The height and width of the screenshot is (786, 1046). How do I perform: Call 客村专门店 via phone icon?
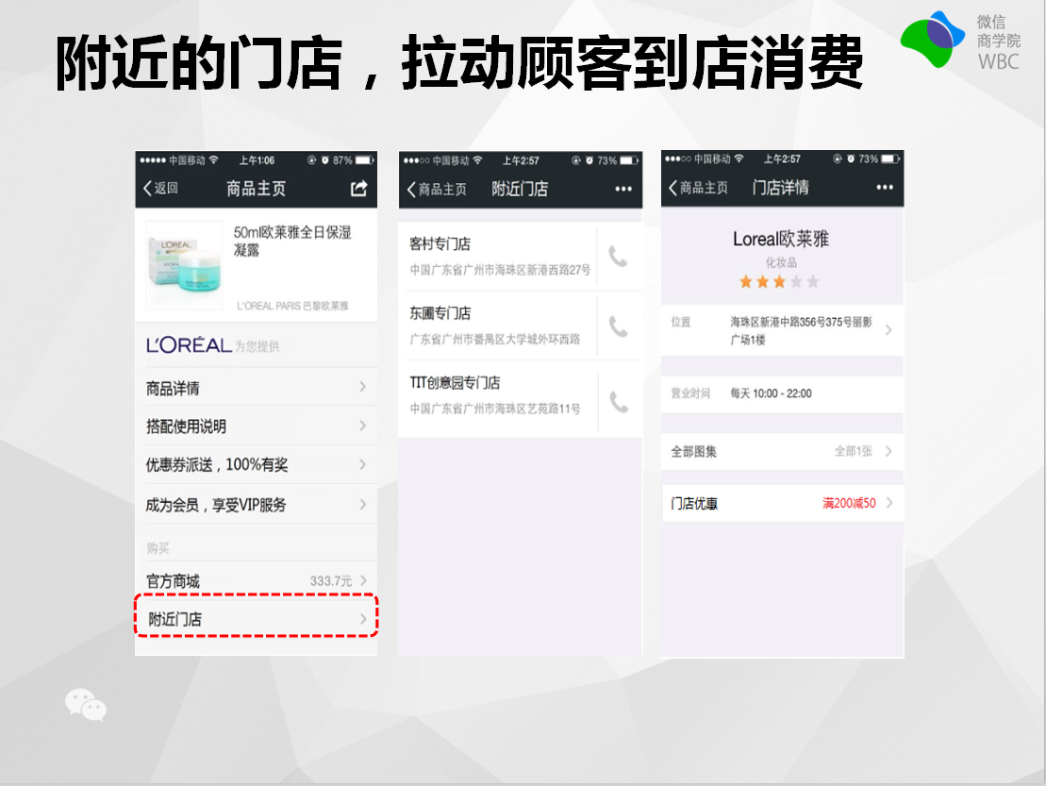click(x=619, y=257)
